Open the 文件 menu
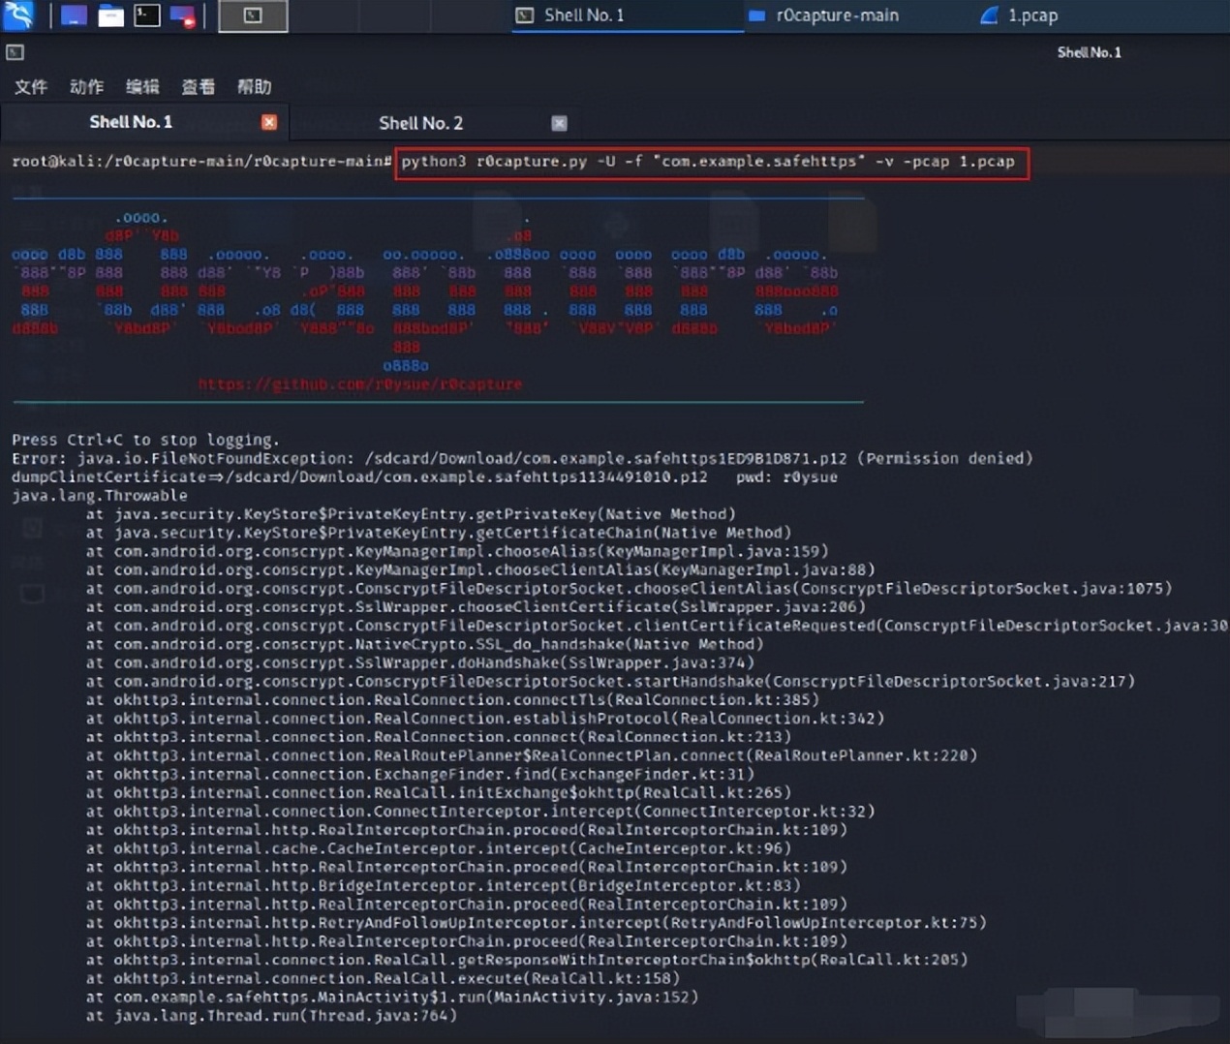The width and height of the screenshot is (1230, 1044). (x=31, y=87)
